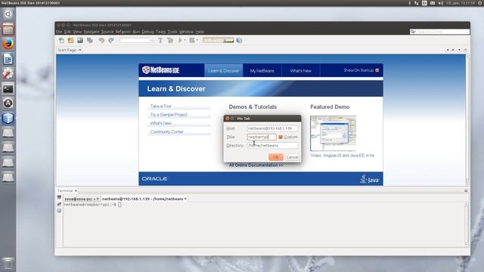Screen dimensions: 484x272
Task: Open the Window menu
Action: coord(187,32)
